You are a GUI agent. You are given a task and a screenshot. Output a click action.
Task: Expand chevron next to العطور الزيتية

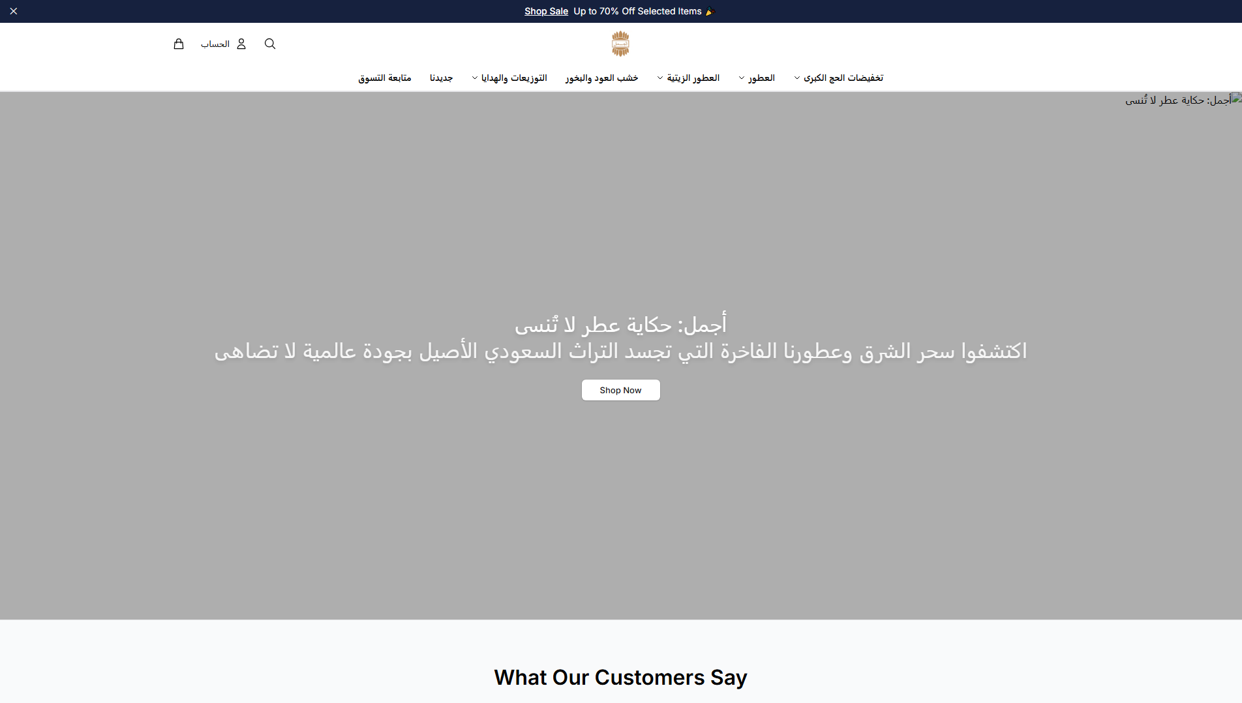point(660,78)
